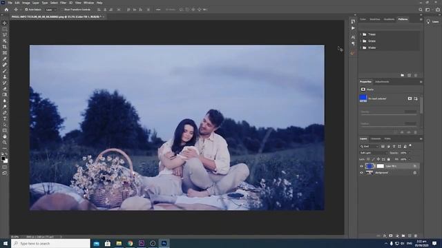Open the Filter menu
The width and height of the screenshot is (442, 248).
click(63, 3)
